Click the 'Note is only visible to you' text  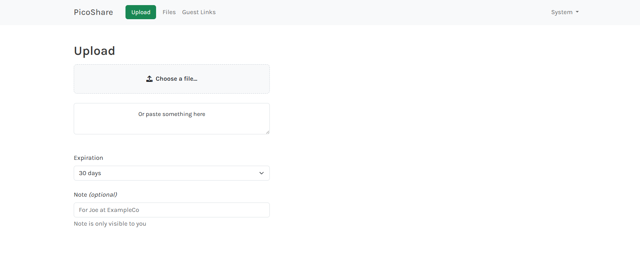coord(110,224)
